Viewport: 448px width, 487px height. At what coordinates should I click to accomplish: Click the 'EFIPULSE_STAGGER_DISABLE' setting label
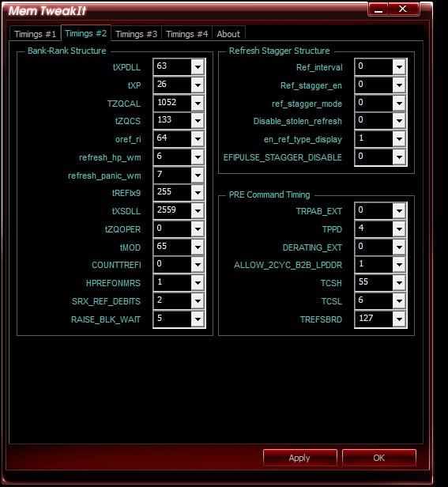coord(283,157)
